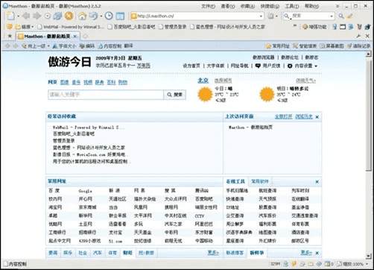This screenshot has width=374, height=270.
Task: Click the 内容控制 toolbar item
Action: coord(110,46)
